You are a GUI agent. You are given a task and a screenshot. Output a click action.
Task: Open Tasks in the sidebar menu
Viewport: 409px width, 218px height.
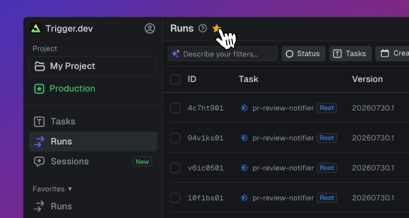click(93, 122)
